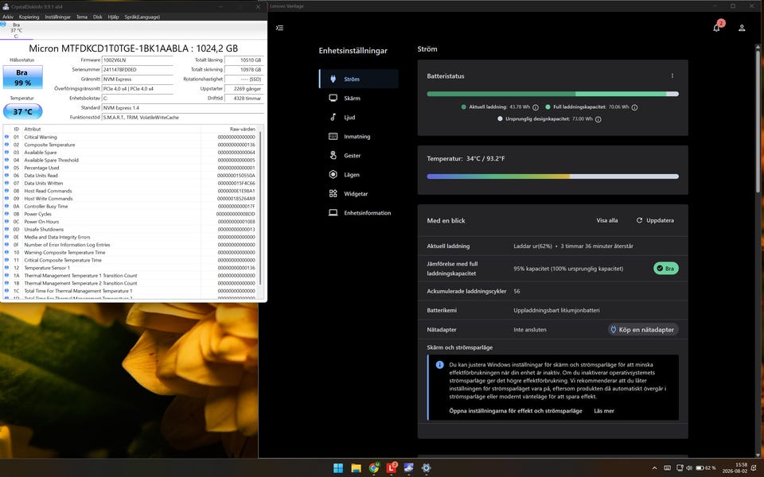
Task: Click the disk status icon above the drive tab
Action: coord(3,24)
